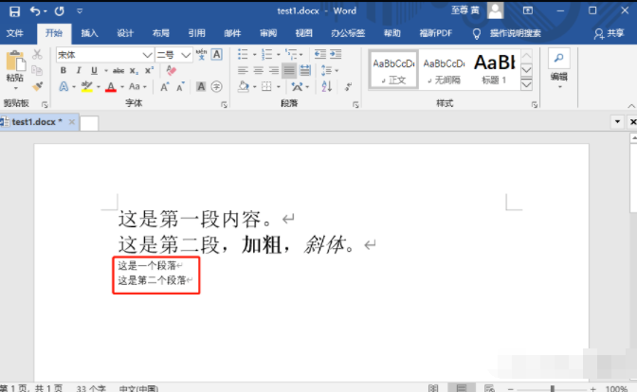The image size is (637, 392).
Task: Click the 操作说明搜索 search box
Action: click(x=515, y=33)
